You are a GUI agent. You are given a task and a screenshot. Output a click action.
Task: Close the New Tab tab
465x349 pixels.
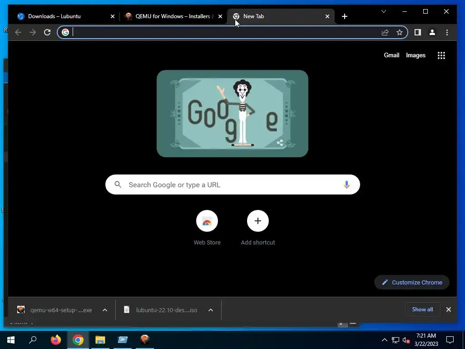point(327,16)
